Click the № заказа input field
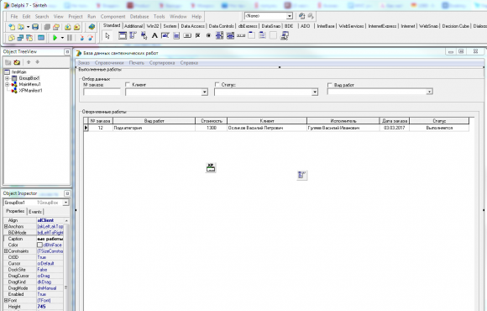 [x=102, y=92]
